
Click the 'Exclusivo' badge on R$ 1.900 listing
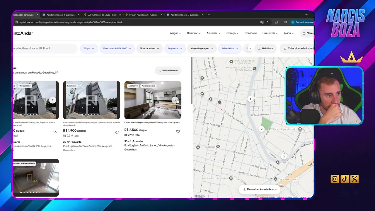click(72, 86)
